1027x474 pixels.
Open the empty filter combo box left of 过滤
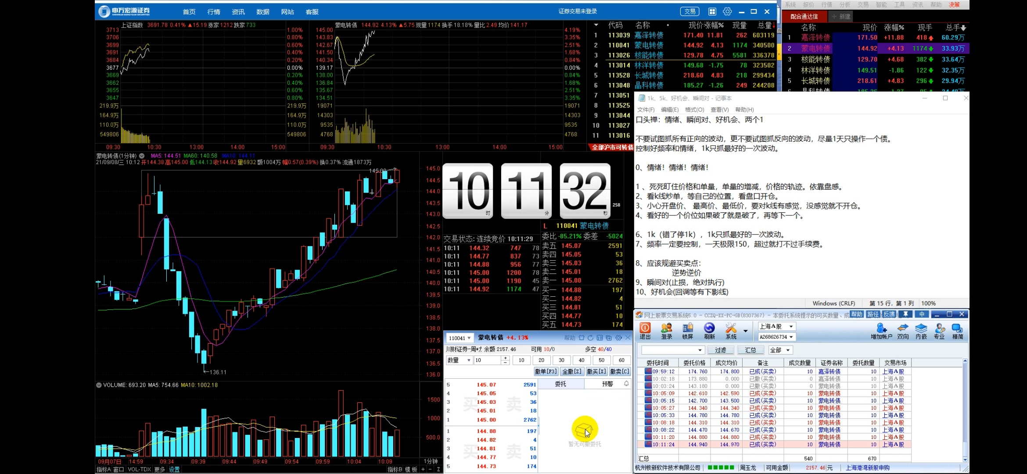[673, 350]
